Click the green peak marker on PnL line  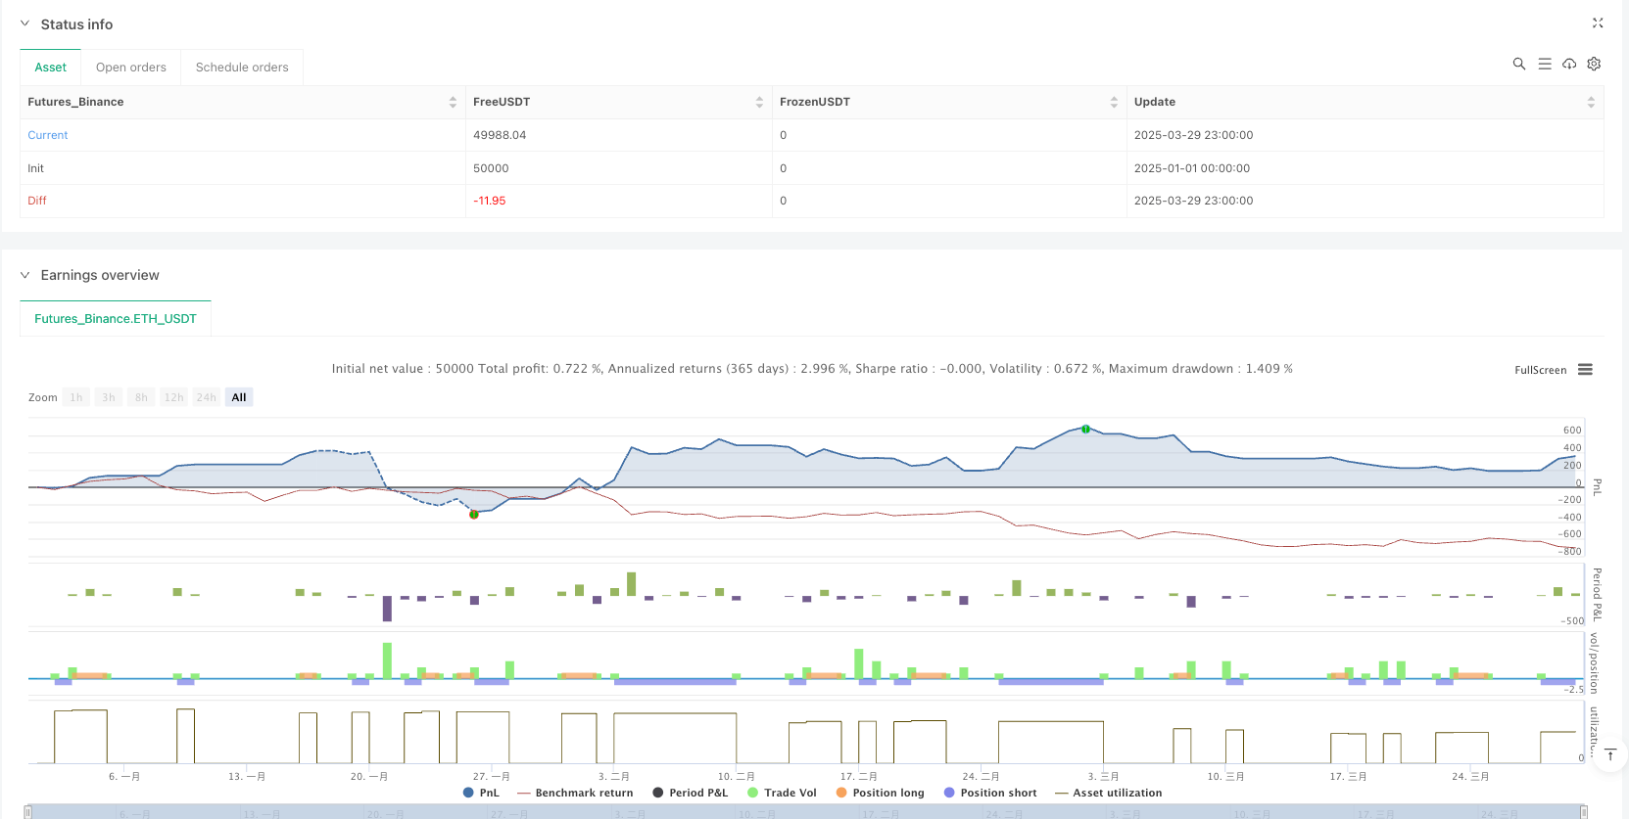[1085, 429]
